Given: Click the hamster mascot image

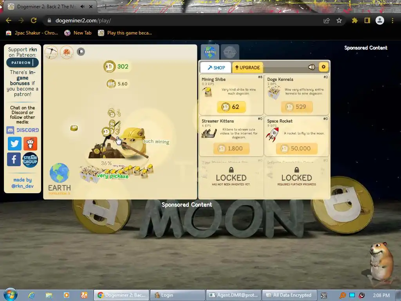Looking at the screenshot, I should (x=381, y=262).
